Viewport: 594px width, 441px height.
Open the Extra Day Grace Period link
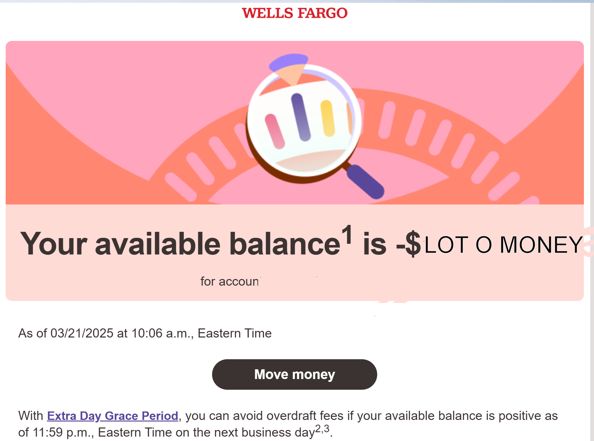[112, 416]
